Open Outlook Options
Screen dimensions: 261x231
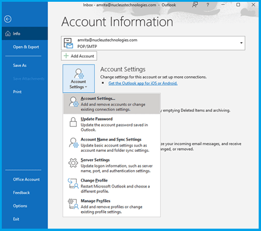click(20, 206)
